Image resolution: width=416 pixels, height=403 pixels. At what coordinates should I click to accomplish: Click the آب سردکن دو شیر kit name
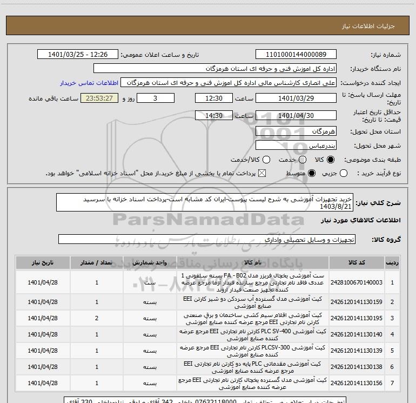pos(253,302)
